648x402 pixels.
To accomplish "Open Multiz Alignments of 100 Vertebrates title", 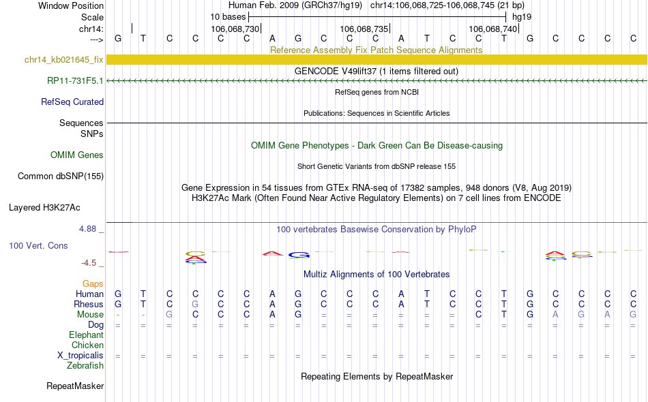I will click(x=377, y=275).
